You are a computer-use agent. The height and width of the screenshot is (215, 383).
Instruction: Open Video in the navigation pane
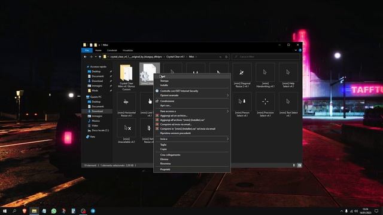pyautogui.click(x=95, y=125)
